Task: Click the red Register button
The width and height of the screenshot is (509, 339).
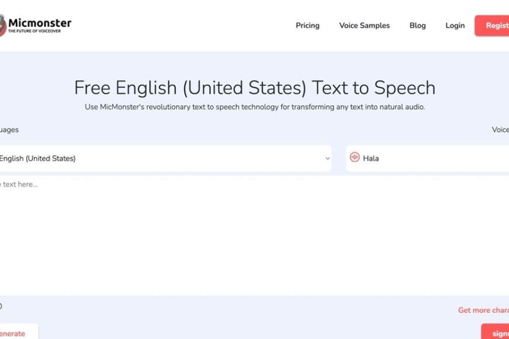Action: pos(492,25)
